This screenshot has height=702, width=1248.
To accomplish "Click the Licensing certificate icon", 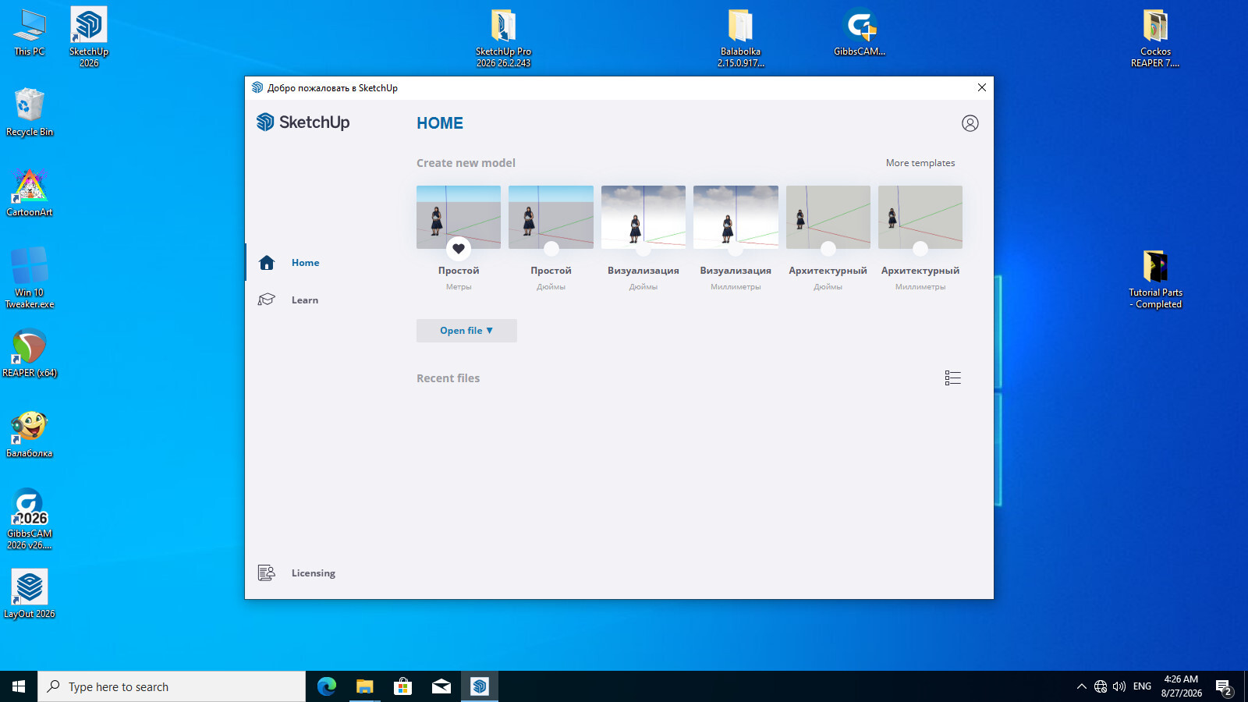I will pyautogui.click(x=267, y=573).
